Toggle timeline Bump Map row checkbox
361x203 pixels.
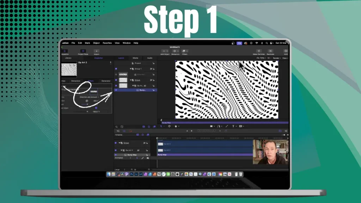pyautogui.click(x=116, y=155)
